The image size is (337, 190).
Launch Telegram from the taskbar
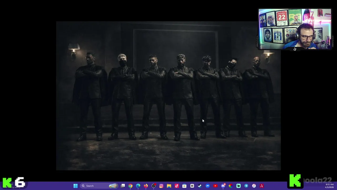click(x=246, y=186)
